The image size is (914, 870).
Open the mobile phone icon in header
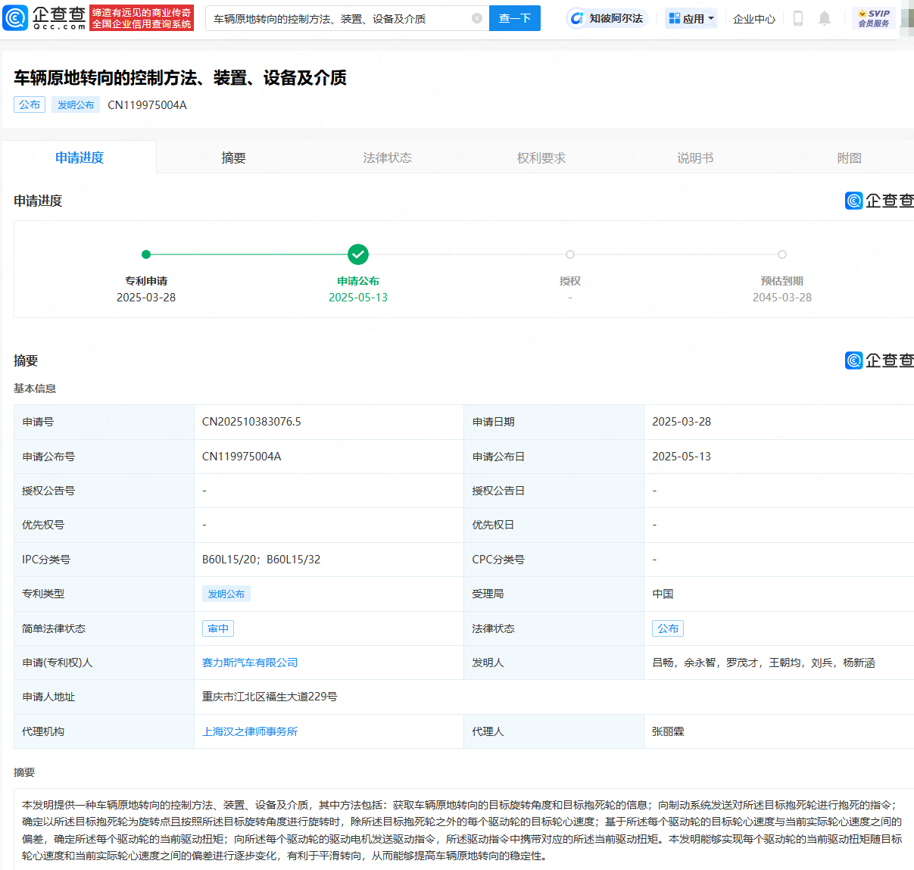797,18
